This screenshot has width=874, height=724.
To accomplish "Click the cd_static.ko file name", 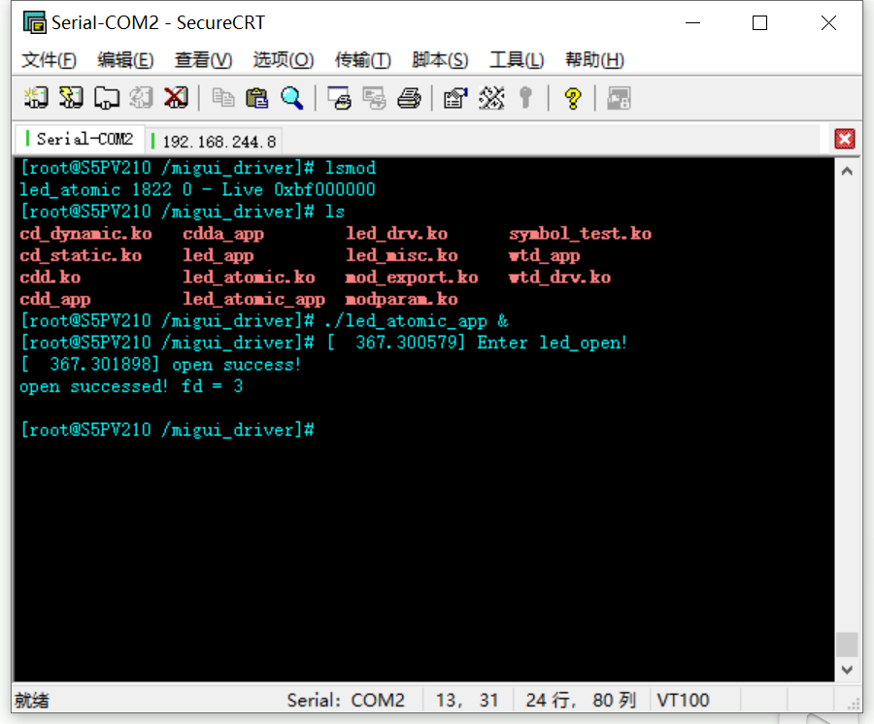I will [81, 255].
